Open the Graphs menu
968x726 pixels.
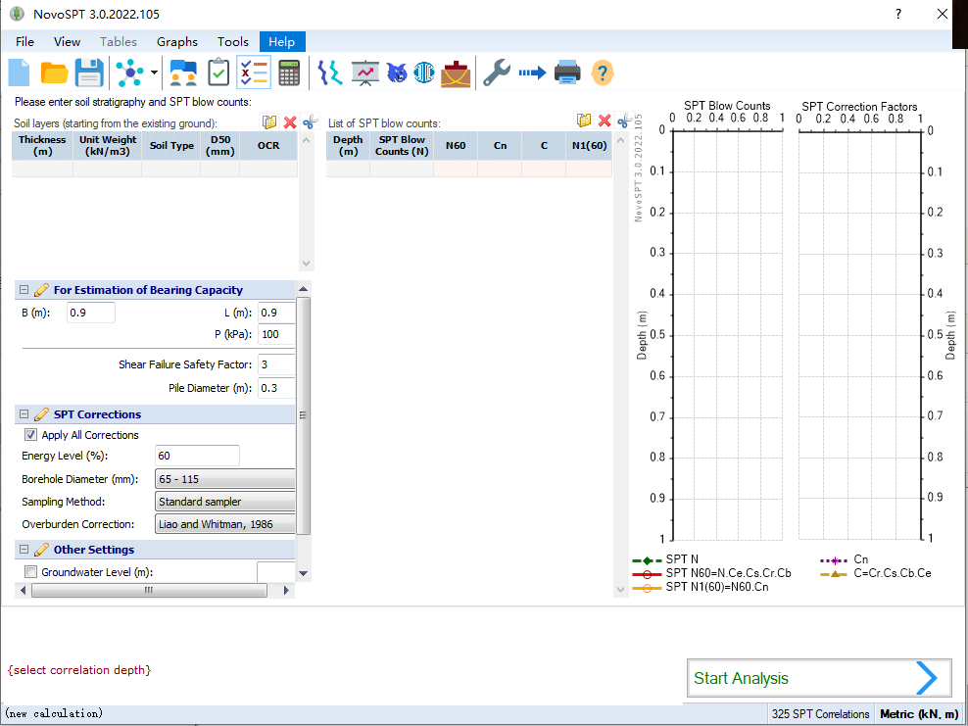coord(177,41)
